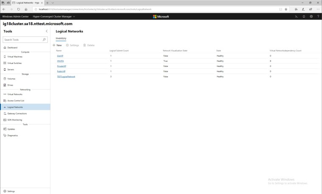Open the PublicVIP logical network link
322x194 pixels.
61,71
